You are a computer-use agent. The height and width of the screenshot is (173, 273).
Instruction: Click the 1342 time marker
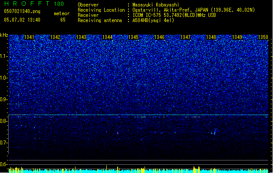[x=55, y=37]
